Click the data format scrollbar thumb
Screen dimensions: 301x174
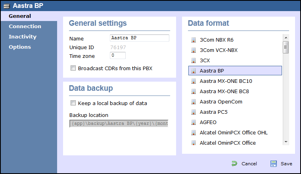(286, 47)
